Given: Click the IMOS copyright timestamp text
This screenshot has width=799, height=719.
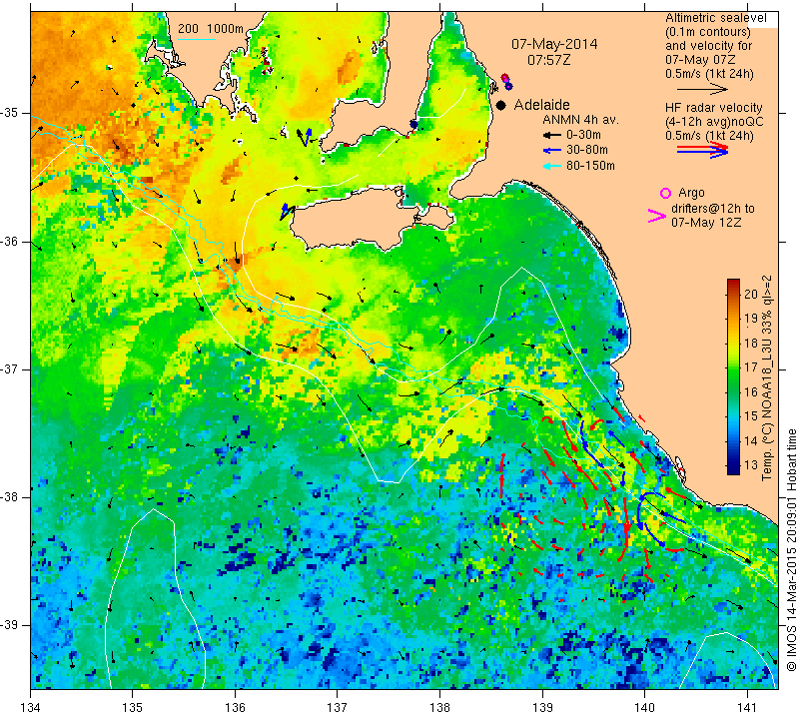Looking at the screenshot, I should (791, 549).
